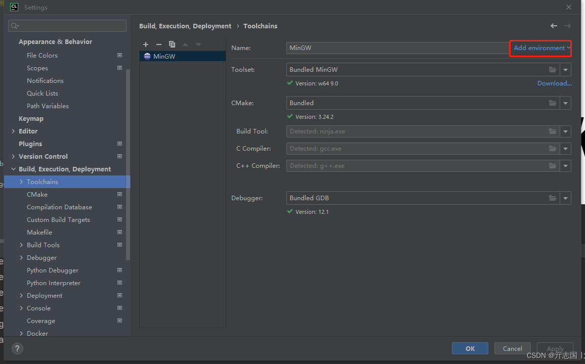The height and width of the screenshot is (364, 585).
Task: Select Notifications settings page
Action: (x=45, y=80)
